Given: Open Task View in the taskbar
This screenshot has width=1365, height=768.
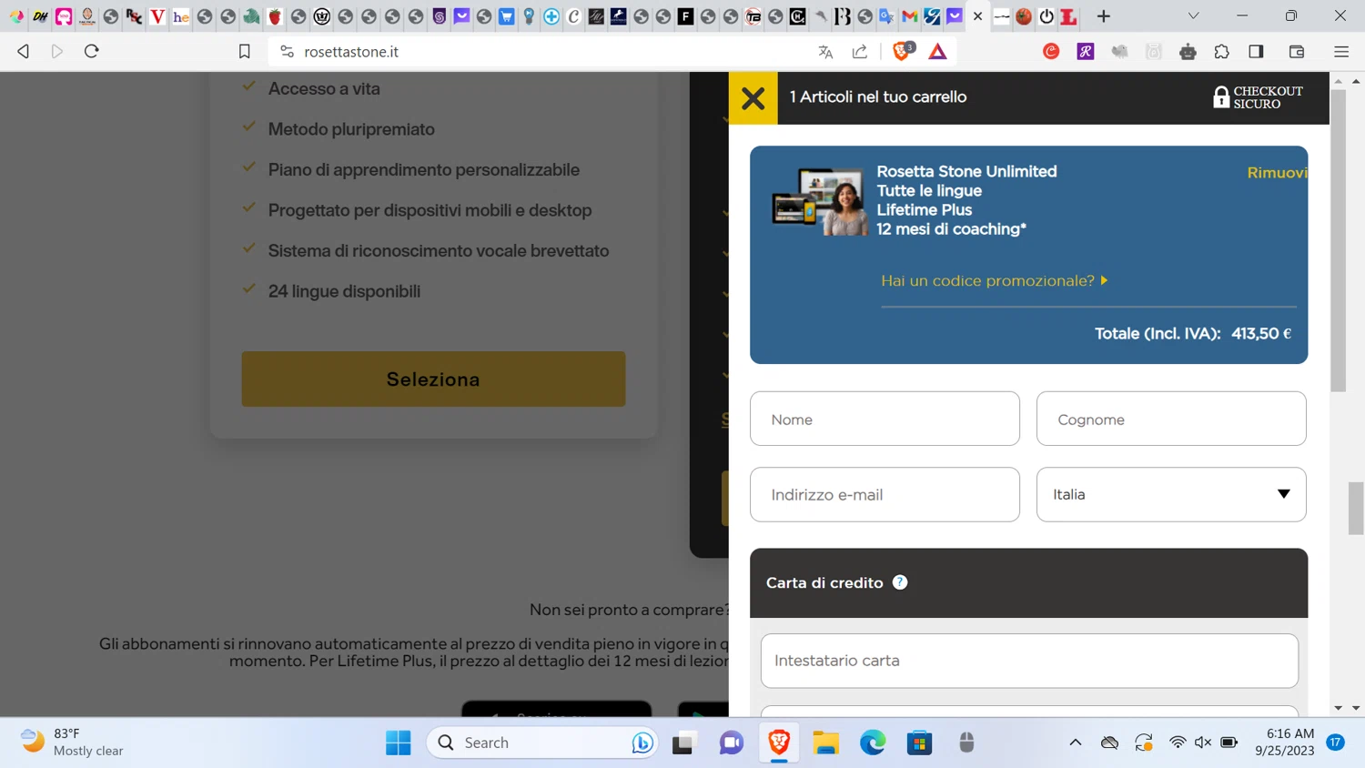Looking at the screenshot, I should 682,743.
